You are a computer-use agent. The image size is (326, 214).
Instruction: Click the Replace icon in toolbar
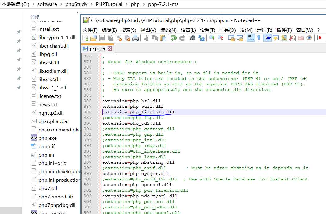click(201, 38)
